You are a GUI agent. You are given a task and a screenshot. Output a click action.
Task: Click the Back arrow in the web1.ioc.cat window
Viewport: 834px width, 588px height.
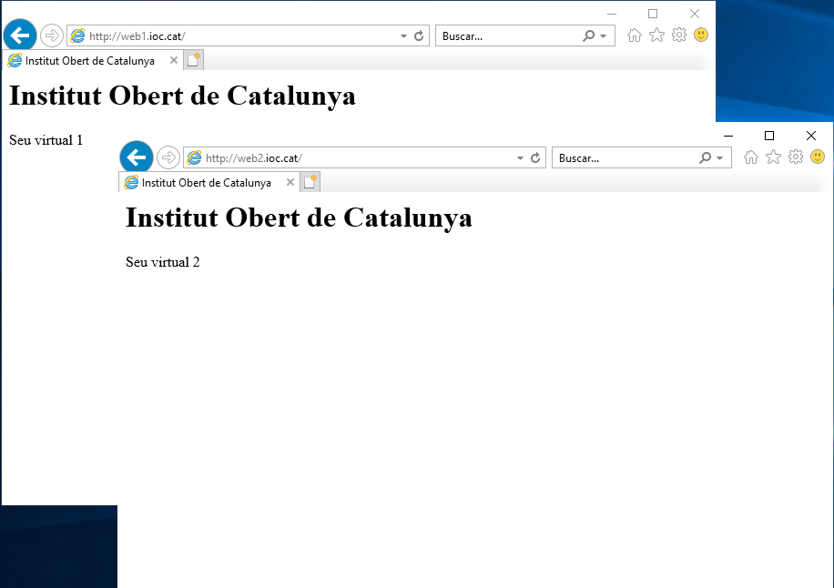20,35
